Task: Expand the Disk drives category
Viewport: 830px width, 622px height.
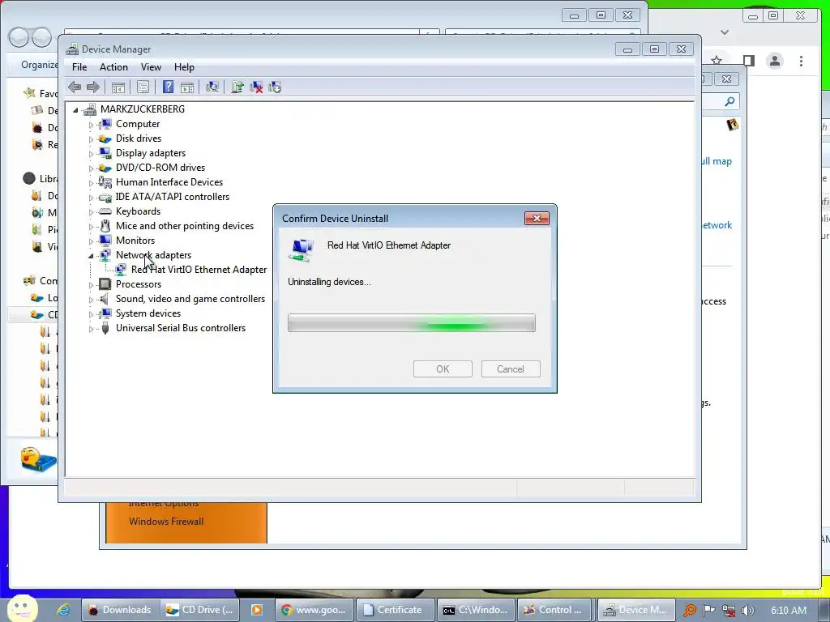Action: pos(91,139)
